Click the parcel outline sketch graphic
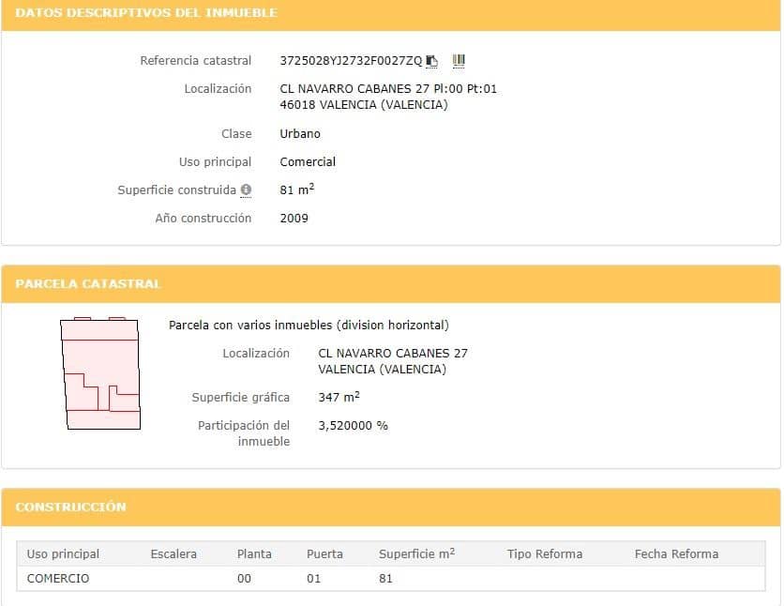 (x=99, y=374)
